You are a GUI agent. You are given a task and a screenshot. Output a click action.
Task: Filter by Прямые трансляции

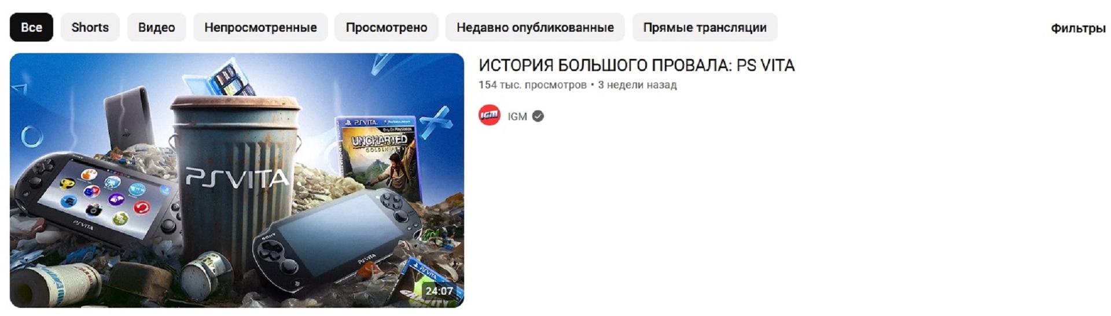705,27
